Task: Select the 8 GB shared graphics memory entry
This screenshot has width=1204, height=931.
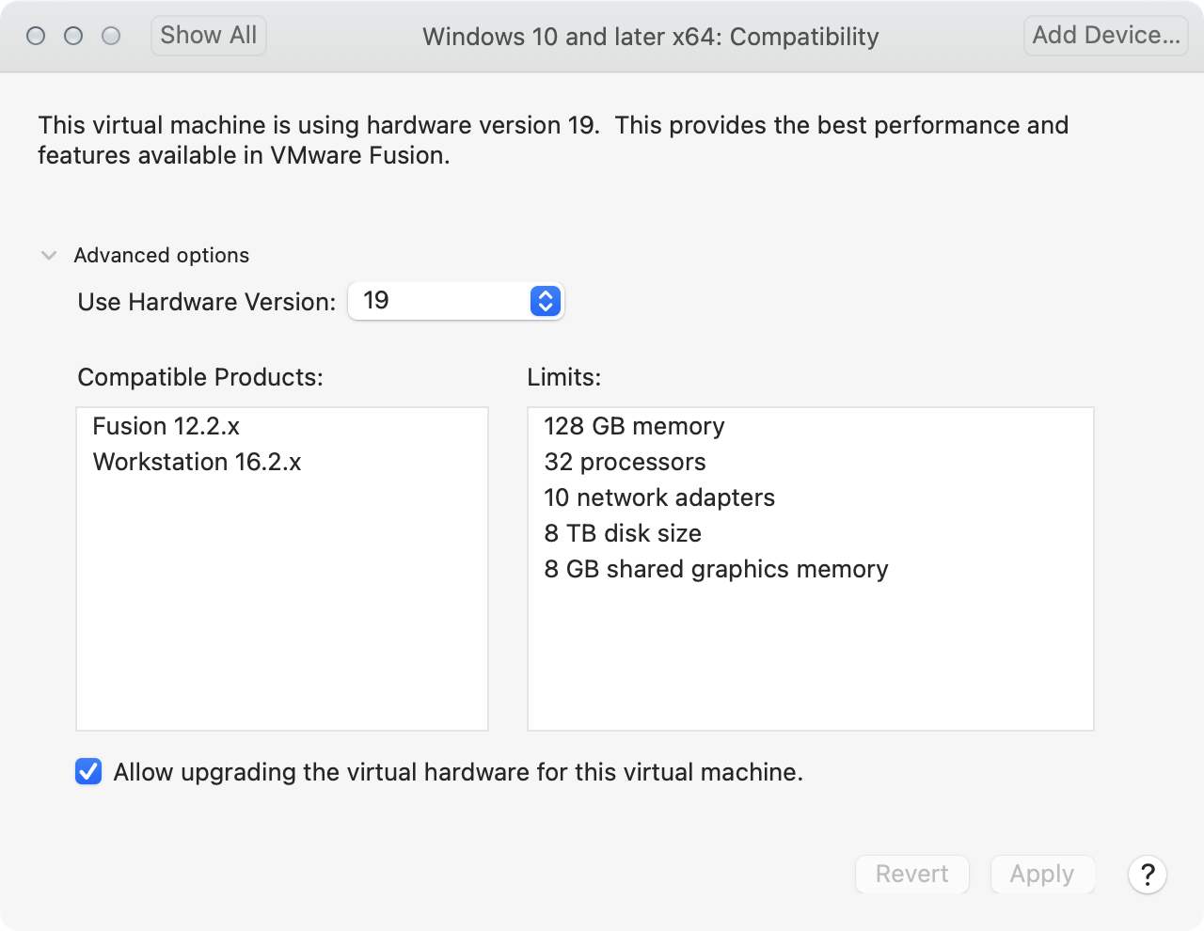Action: point(716,569)
